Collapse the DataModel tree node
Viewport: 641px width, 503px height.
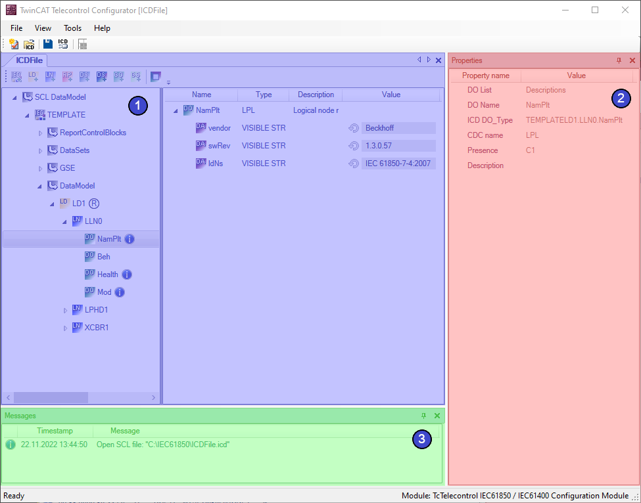39,186
